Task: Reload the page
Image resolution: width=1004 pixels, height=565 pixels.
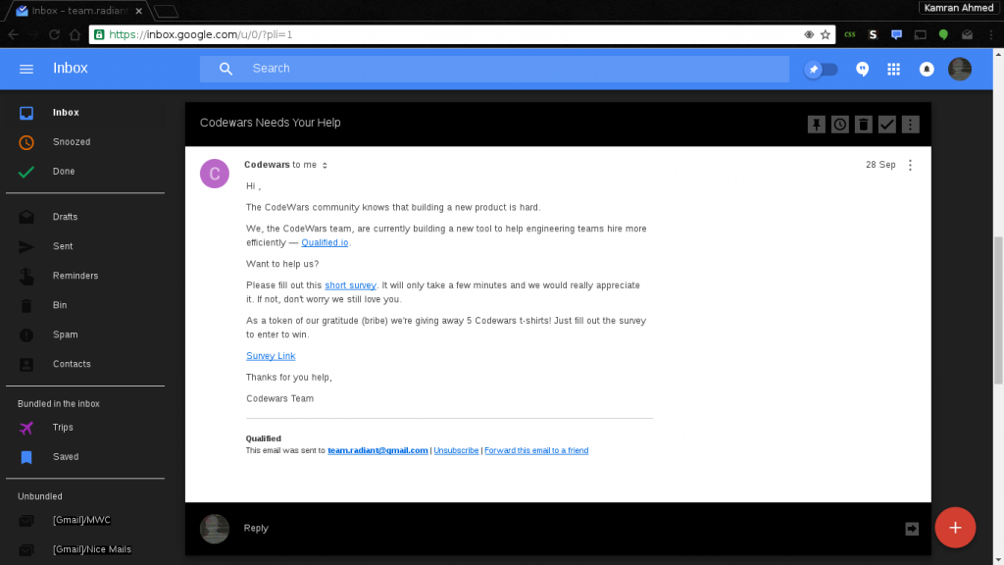Action: click(x=55, y=35)
